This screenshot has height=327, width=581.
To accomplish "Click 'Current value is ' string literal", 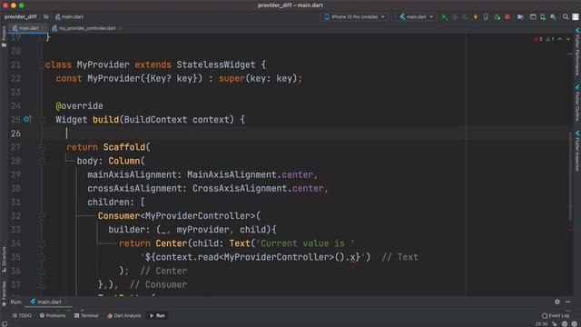I will coord(305,243).
